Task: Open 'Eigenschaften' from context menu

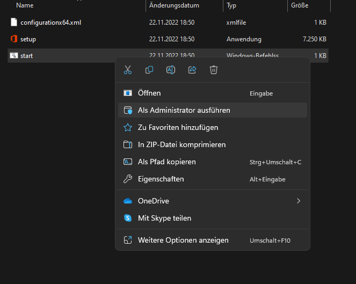Action: [161, 179]
